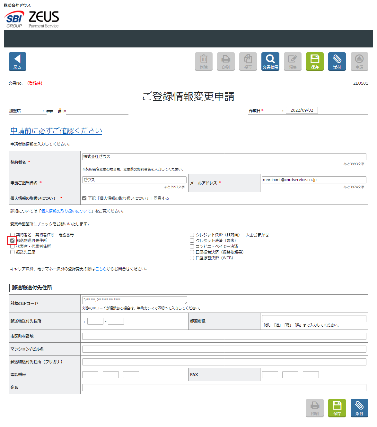Click the 申請 submit icon
This screenshot has width=377, height=427.
pyautogui.click(x=359, y=61)
